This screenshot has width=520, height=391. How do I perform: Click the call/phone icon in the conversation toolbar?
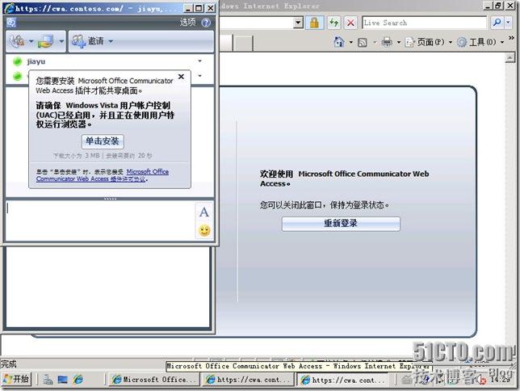(17, 41)
